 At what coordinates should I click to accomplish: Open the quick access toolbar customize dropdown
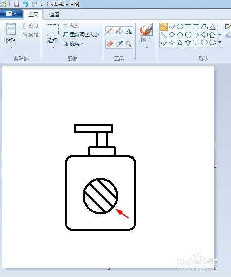coord(42,5)
